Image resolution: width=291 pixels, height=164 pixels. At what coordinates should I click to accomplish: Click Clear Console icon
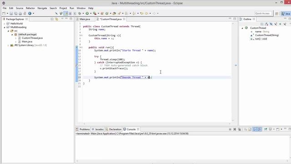[x=246, y=129]
